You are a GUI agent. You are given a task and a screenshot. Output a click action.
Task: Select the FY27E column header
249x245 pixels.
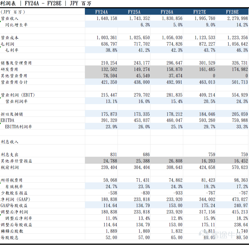click(200, 12)
